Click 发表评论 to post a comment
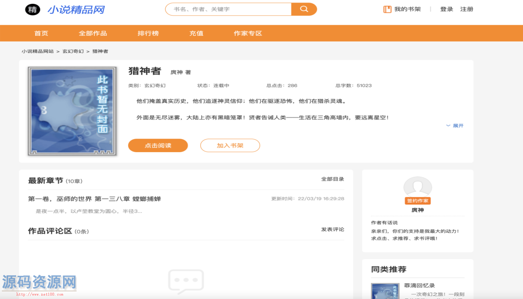The width and height of the screenshot is (523, 299). 332,229
